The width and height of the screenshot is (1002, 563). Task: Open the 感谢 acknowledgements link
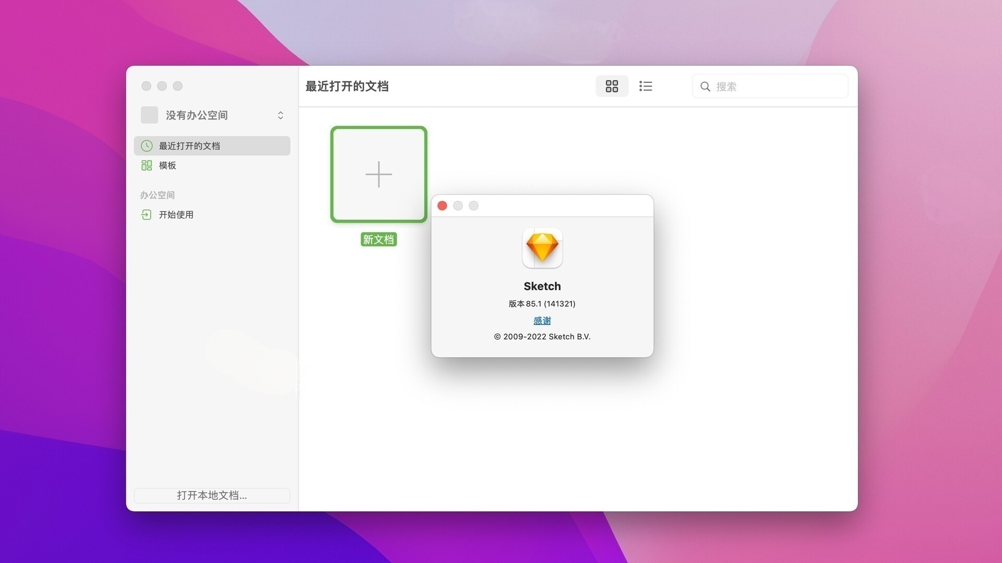click(x=542, y=320)
